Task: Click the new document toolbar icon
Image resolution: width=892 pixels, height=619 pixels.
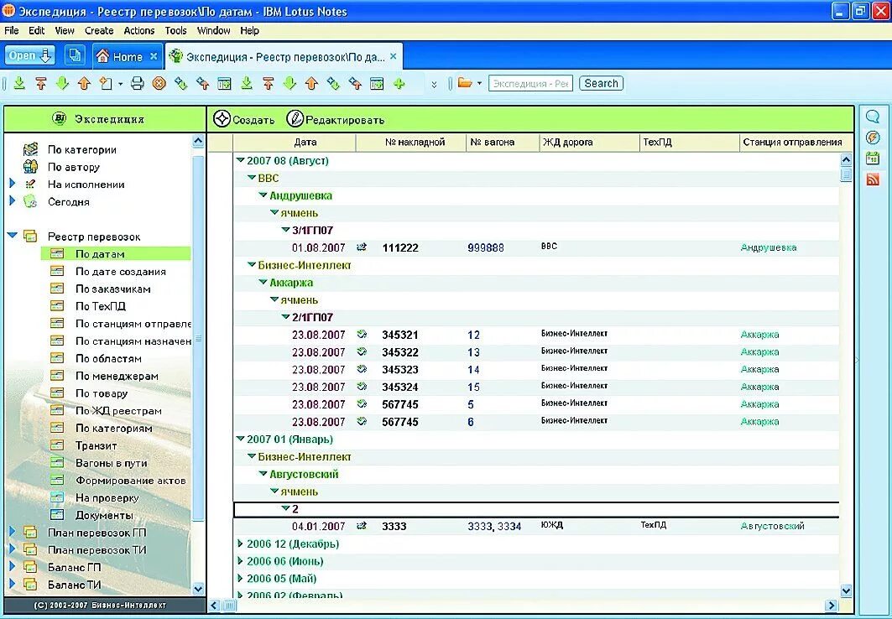Action: tap(107, 84)
